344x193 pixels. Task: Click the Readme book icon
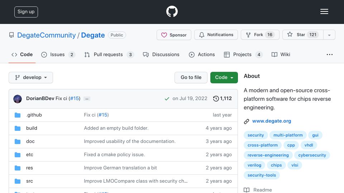(247, 190)
